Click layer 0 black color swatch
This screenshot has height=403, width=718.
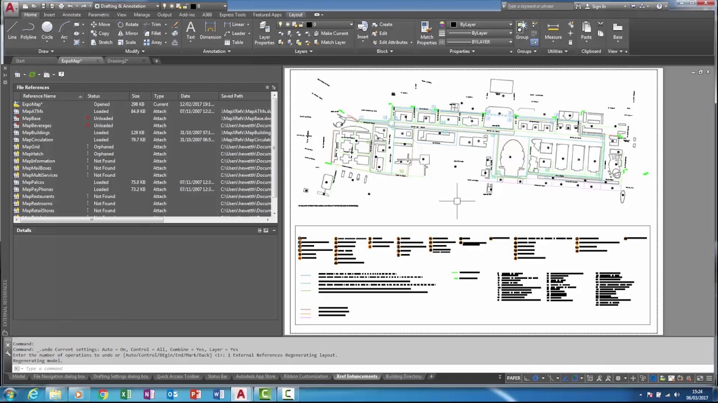pyautogui.click(x=310, y=25)
